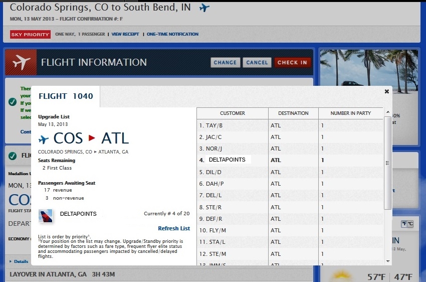The height and width of the screenshot is (282, 426).
Task: Click the white airplane Flight Information icon
Action: click(x=21, y=62)
